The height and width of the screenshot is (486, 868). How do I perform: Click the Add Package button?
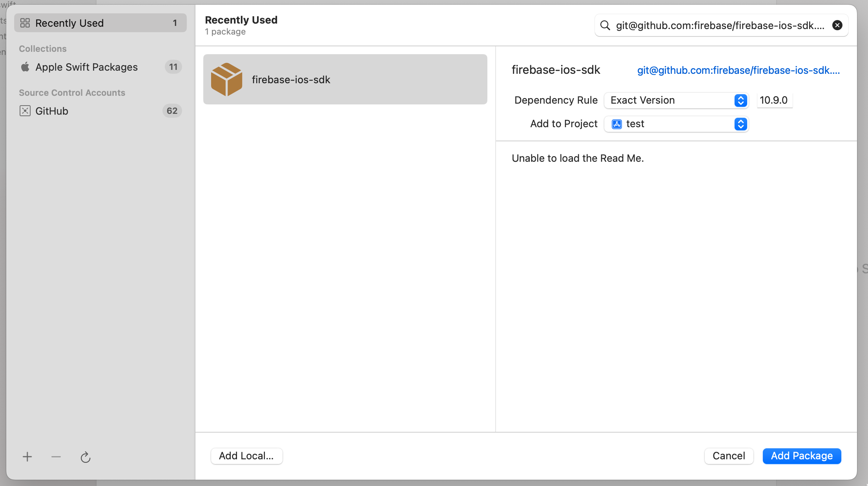pyautogui.click(x=802, y=456)
